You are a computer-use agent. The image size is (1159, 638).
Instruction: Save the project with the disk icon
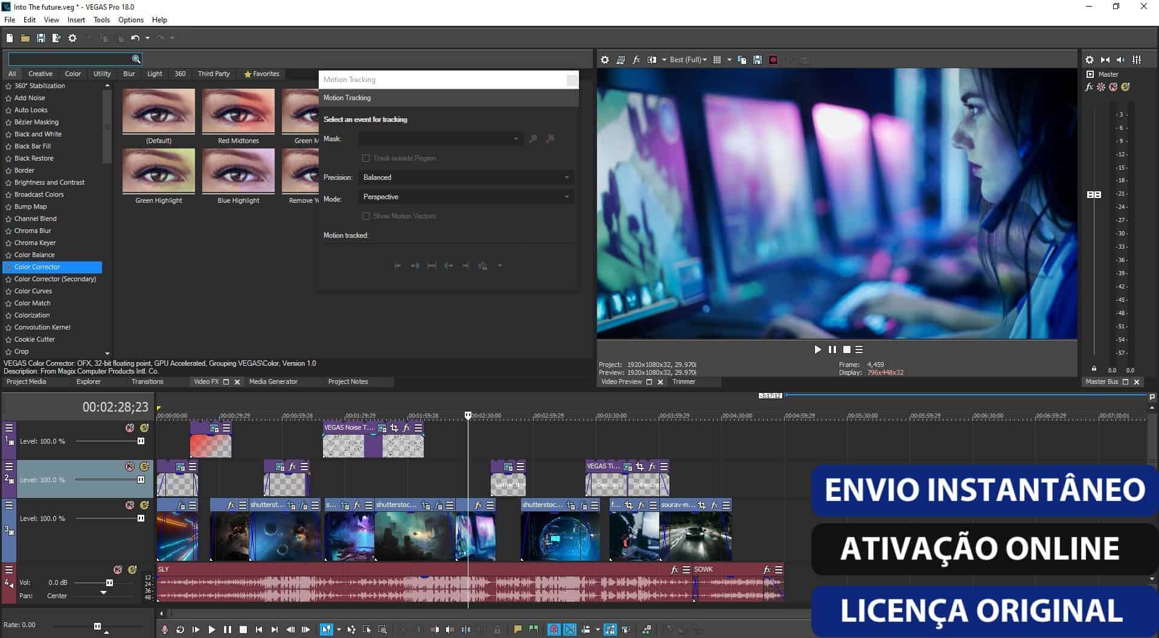coord(41,38)
